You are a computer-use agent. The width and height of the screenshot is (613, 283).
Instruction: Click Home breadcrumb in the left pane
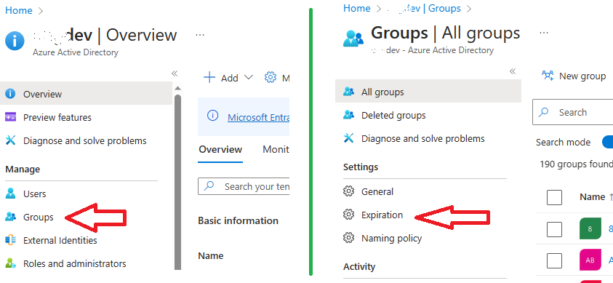pyautogui.click(x=19, y=10)
